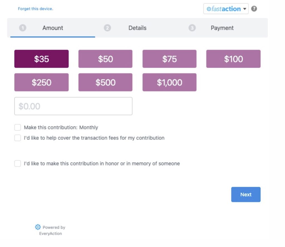The height and width of the screenshot is (247, 285).
Task: Choose the $50 donation amount
Action: 105,59
